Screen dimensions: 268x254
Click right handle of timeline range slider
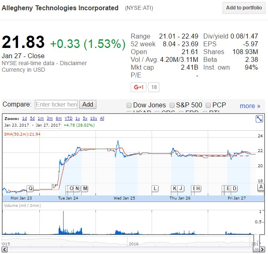[x=260, y=240]
